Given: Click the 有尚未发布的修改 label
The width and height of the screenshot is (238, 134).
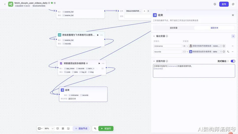Looking at the screenshot, I should 39,6.
